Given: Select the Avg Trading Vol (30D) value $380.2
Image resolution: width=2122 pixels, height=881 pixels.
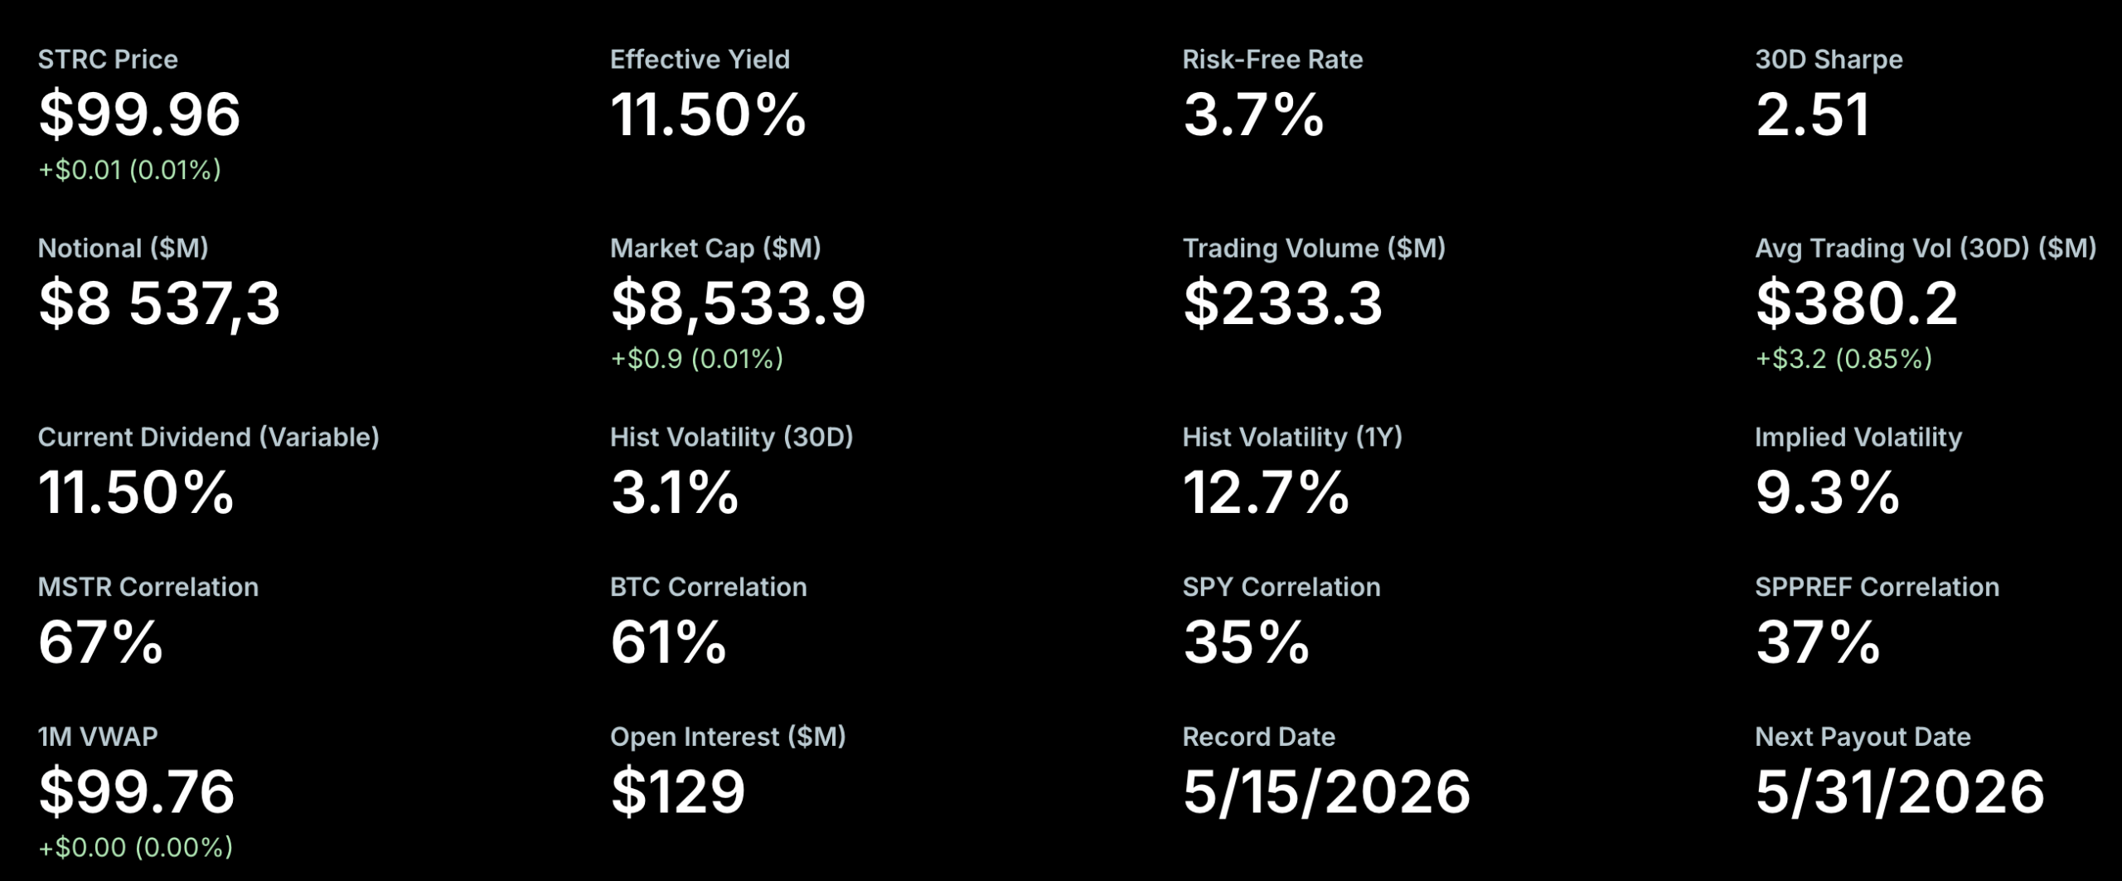Looking at the screenshot, I should pyautogui.click(x=1857, y=303).
